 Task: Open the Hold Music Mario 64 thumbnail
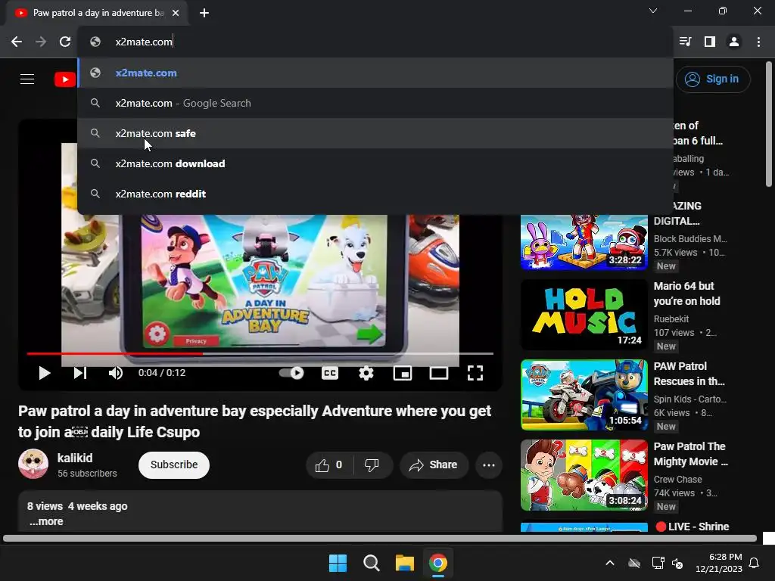pyautogui.click(x=584, y=315)
